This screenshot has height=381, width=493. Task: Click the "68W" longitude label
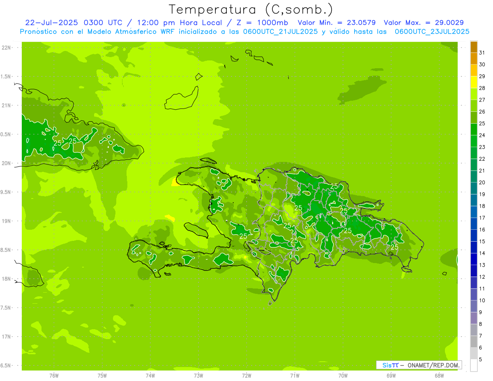click(x=439, y=376)
